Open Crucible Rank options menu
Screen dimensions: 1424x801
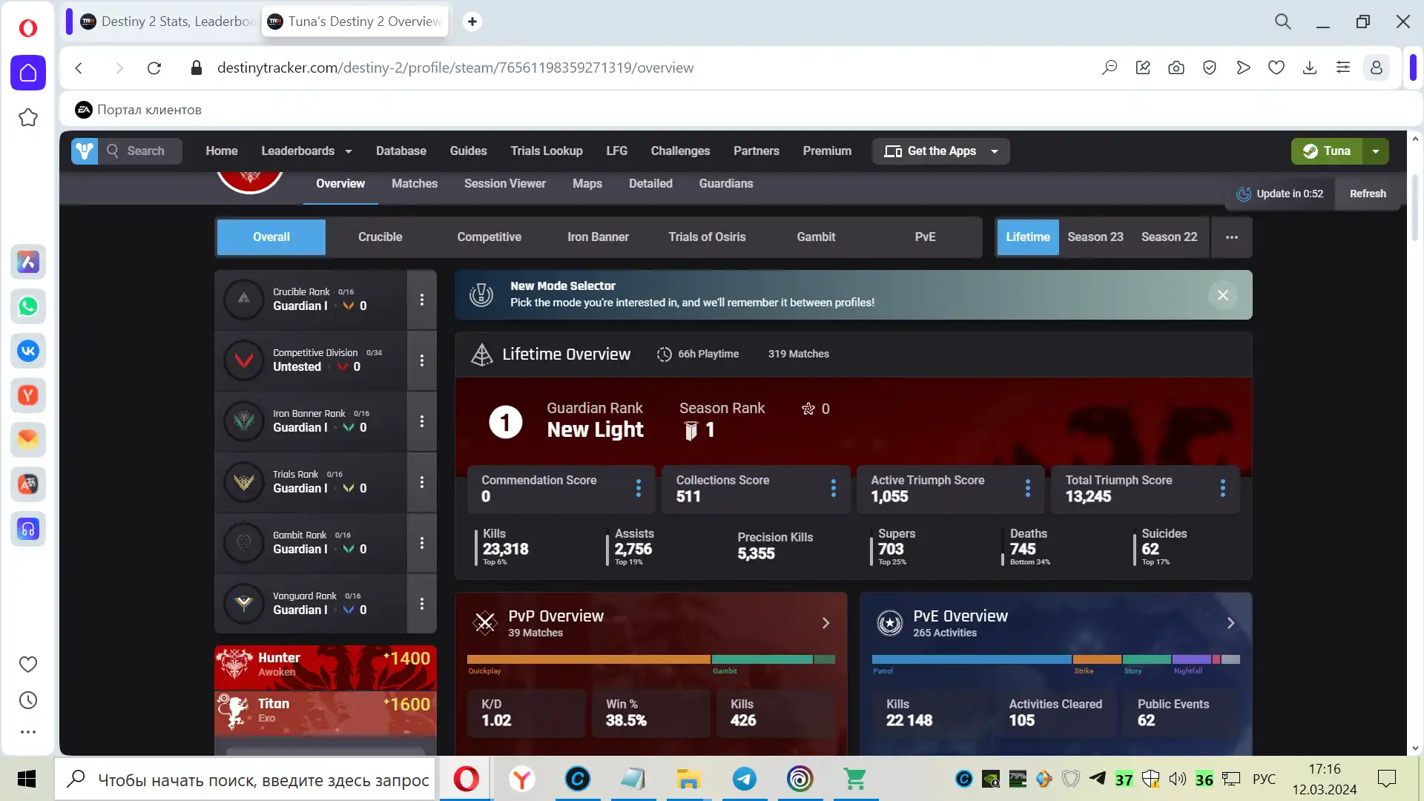pos(422,300)
